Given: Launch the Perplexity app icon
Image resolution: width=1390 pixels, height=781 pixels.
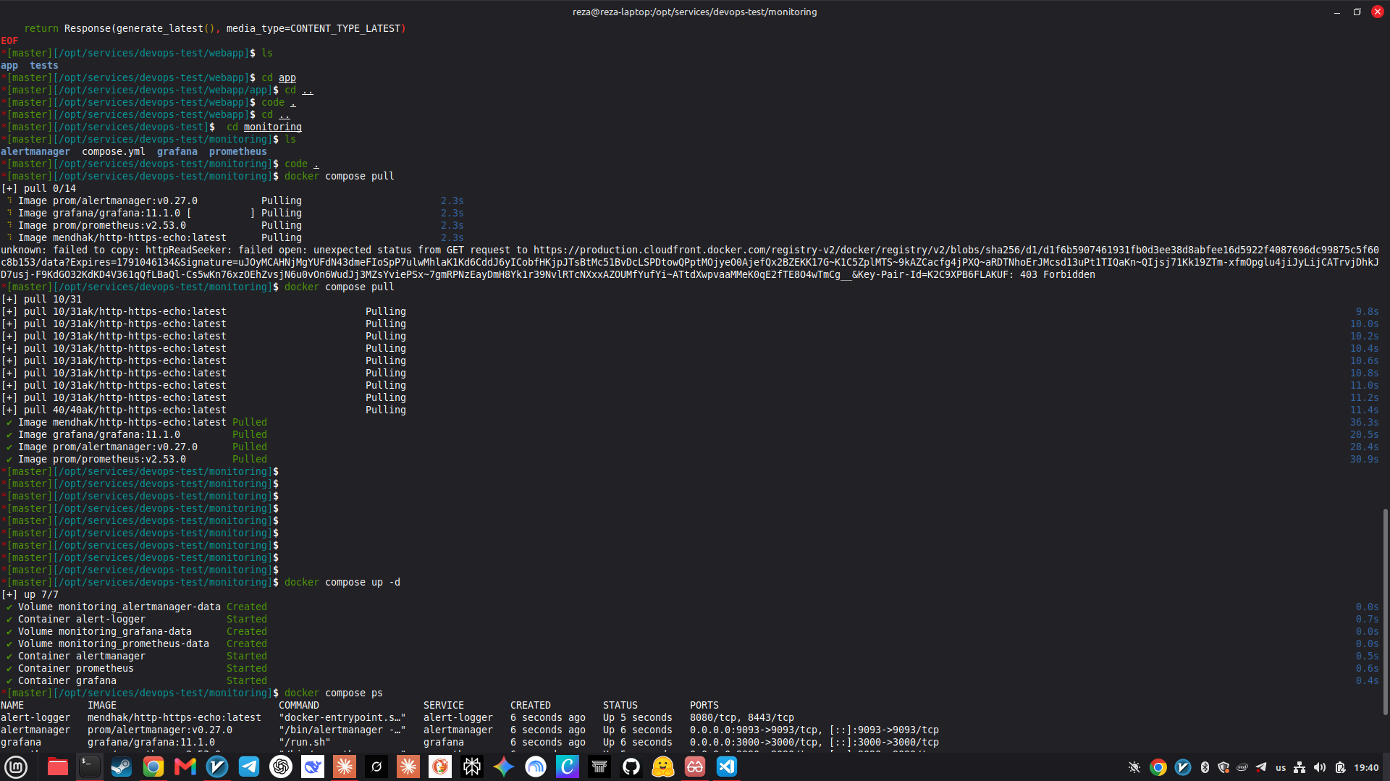Looking at the screenshot, I should [472, 767].
